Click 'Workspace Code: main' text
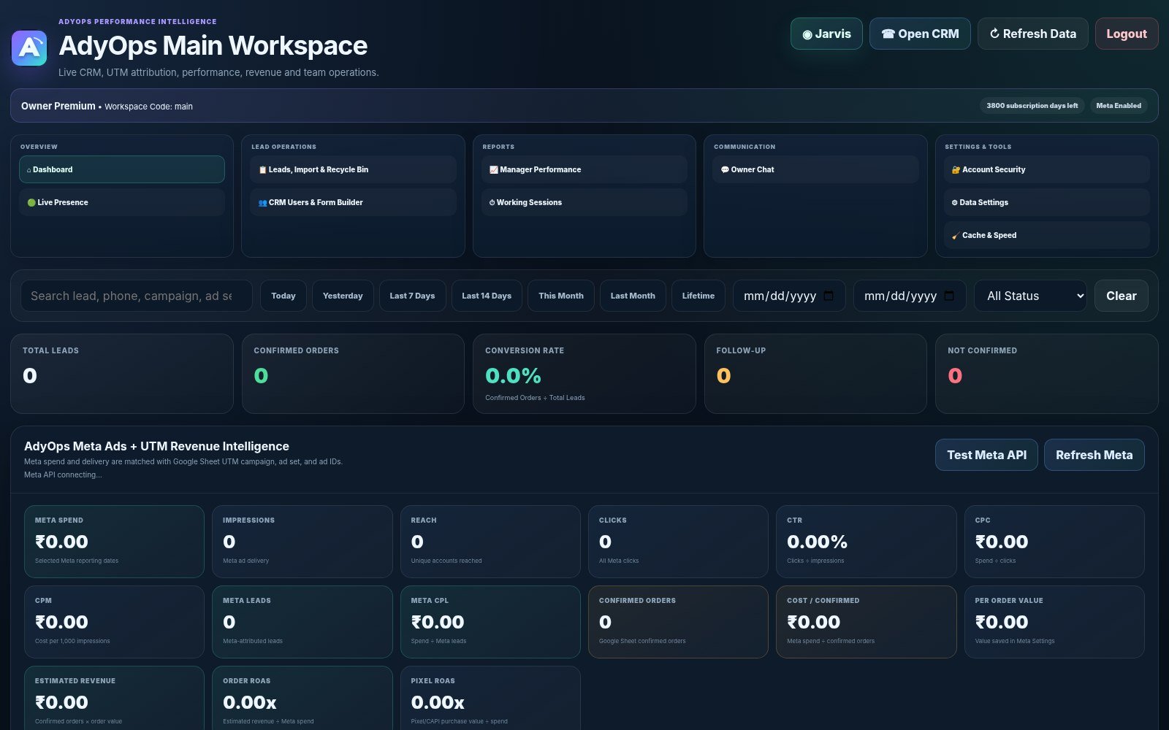The height and width of the screenshot is (730, 1169). pos(148,107)
